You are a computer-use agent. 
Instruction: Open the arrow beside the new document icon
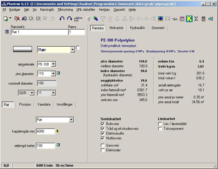[x=10, y=18]
